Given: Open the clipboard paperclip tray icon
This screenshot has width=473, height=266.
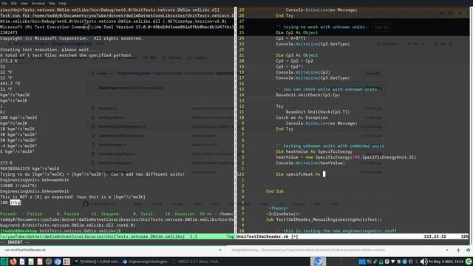Looking at the screenshot, I should click(375, 262).
